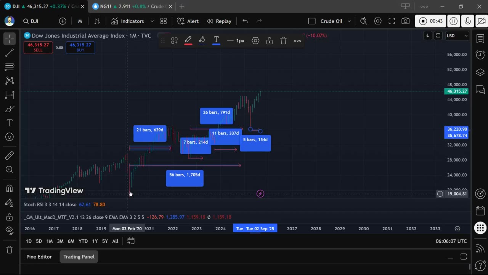Create a new Alert
488x275 pixels.
pos(188,21)
